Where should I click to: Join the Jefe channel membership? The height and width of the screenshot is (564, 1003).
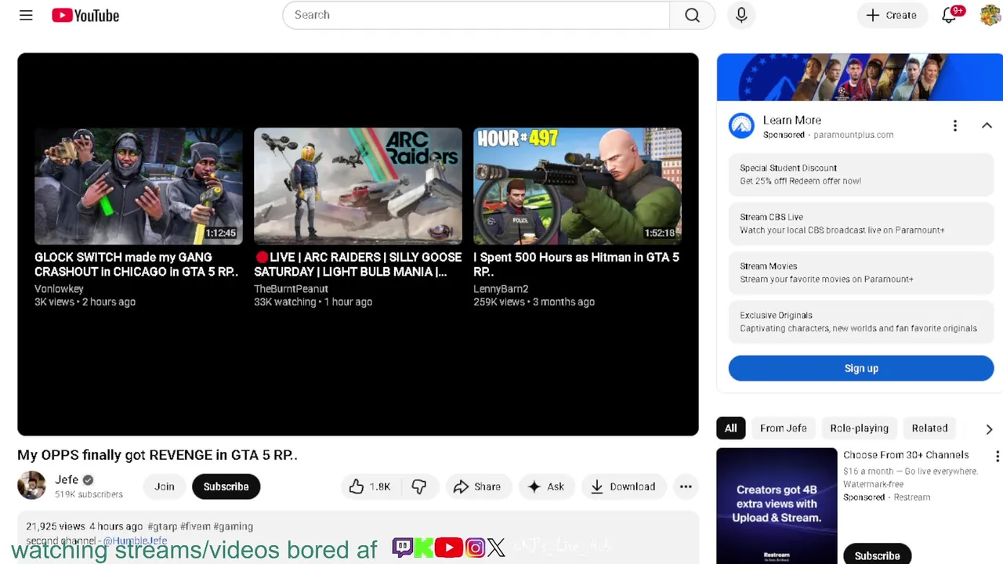pos(165,486)
